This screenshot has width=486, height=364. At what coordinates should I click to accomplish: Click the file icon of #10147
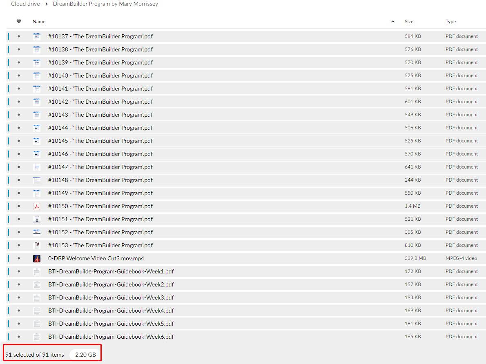click(37, 167)
